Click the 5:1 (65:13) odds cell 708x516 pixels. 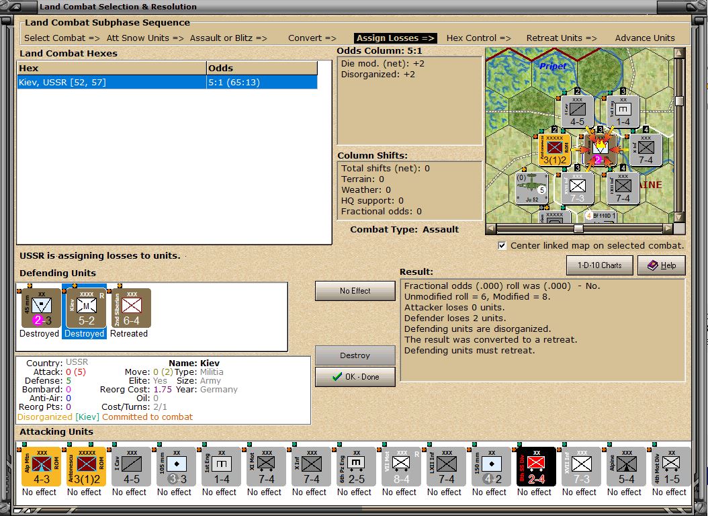(x=262, y=82)
